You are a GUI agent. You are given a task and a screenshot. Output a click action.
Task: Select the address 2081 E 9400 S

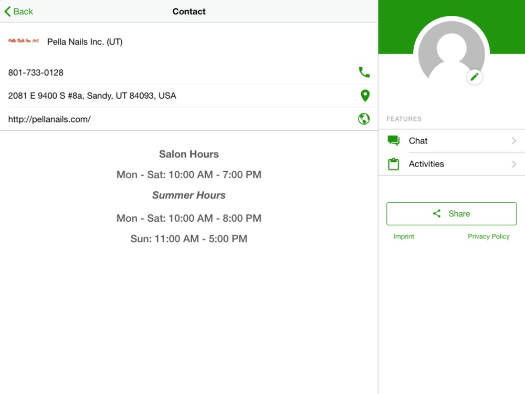pos(92,96)
